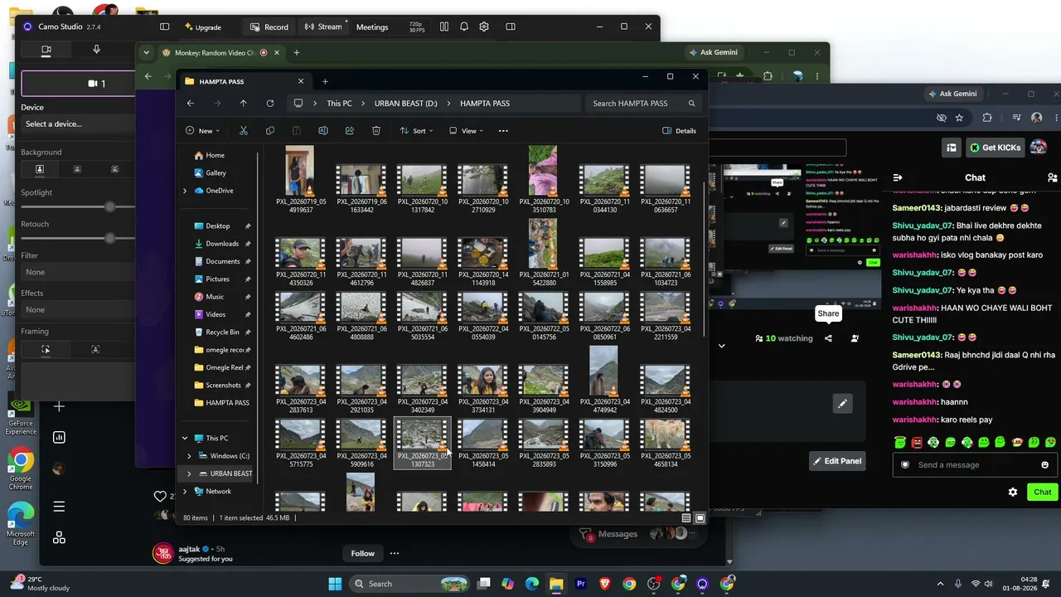Screen dimensions: 1061x597
Task: Open Downloads in the navigation pane
Action: pyautogui.click(x=222, y=244)
